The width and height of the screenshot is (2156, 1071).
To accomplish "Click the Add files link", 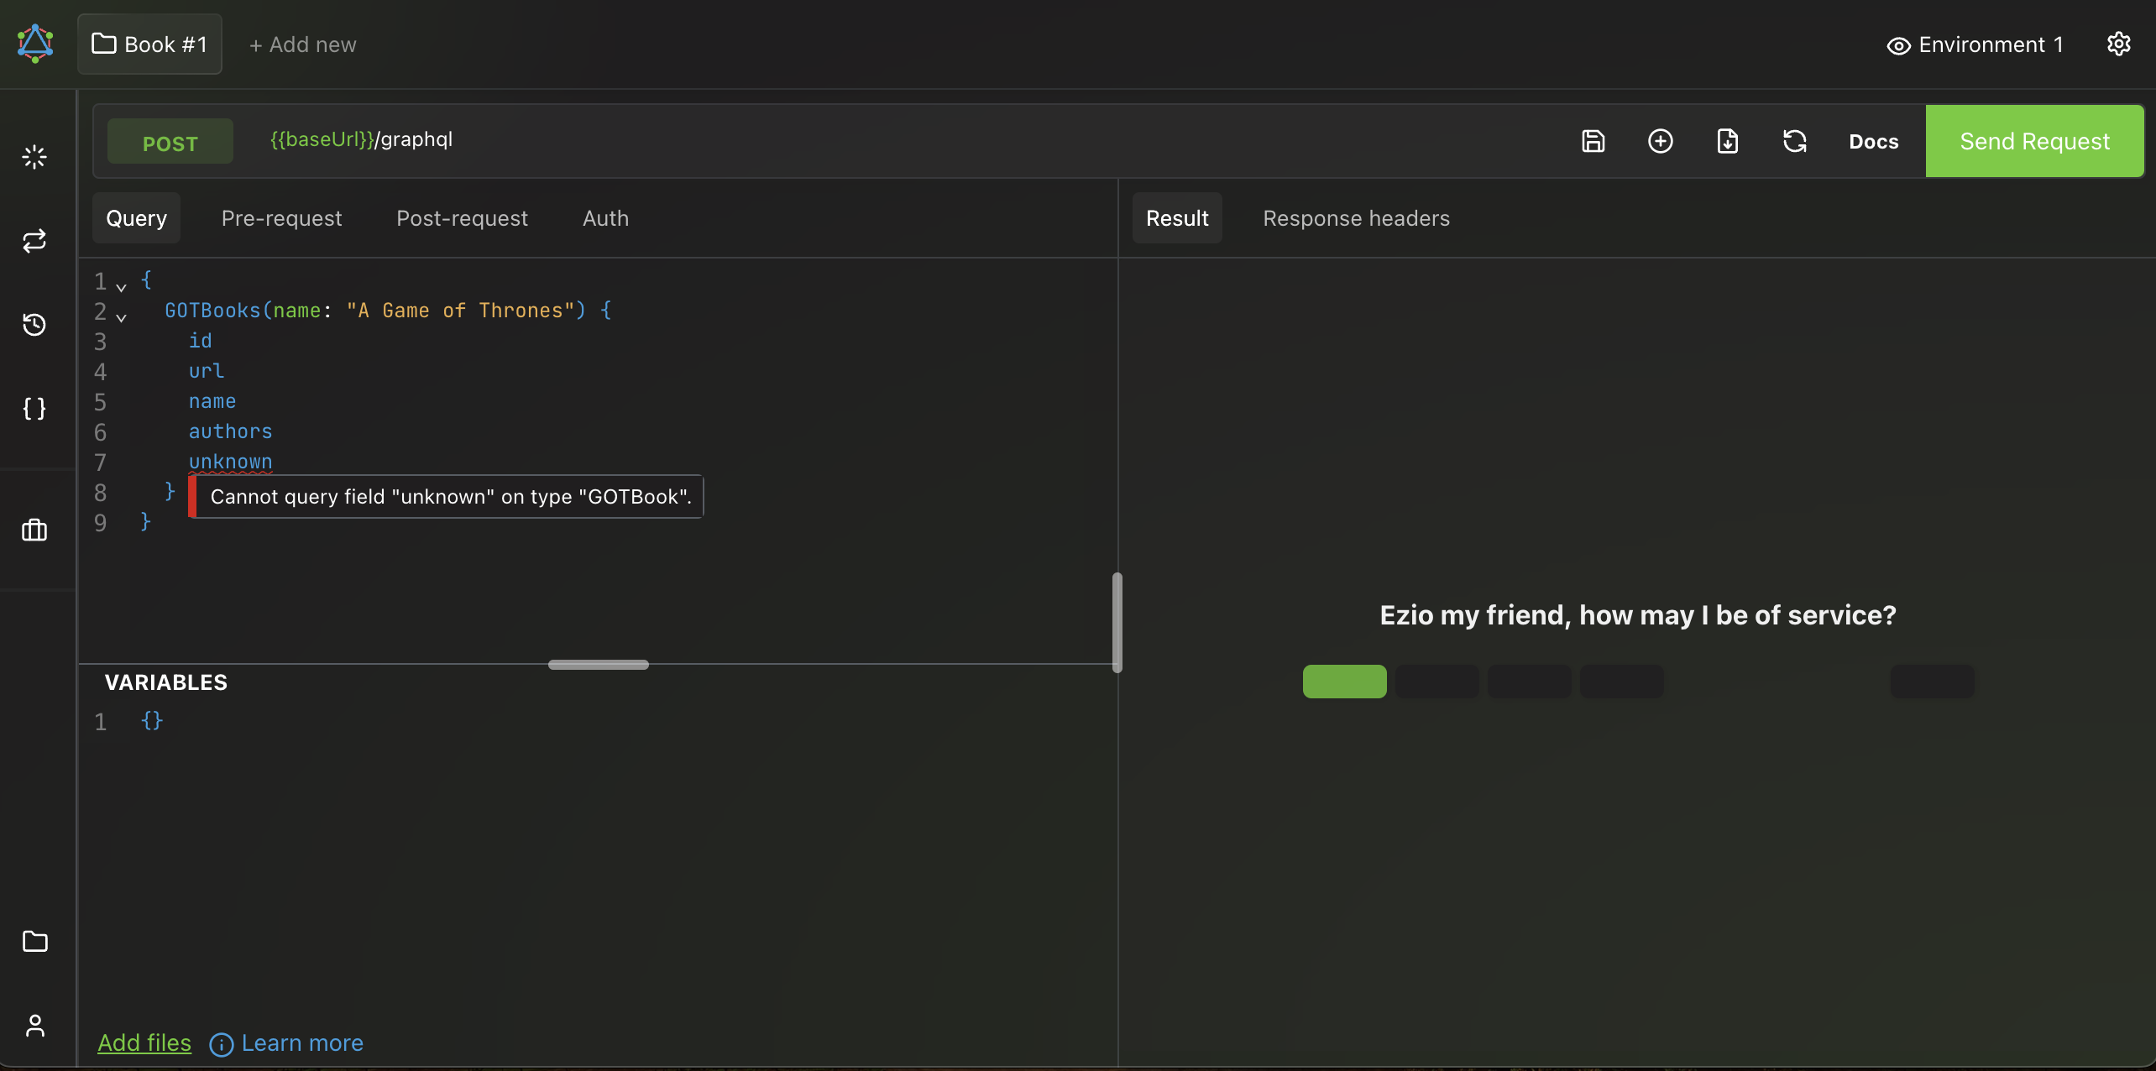I will point(144,1042).
